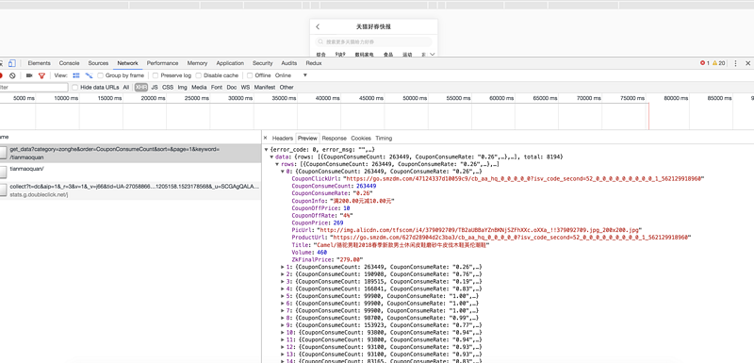
Task: Expand row 9 with count 153923
Action: (283, 325)
